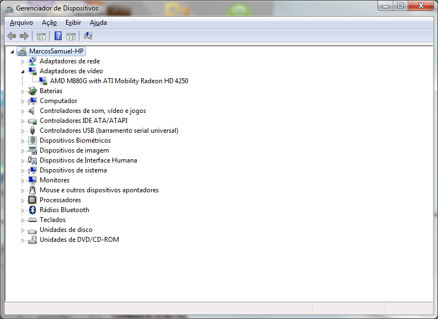Select the Rádios Bluetooth label
This screenshot has height=319, width=438.
pyautogui.click(x=64, y=210)
